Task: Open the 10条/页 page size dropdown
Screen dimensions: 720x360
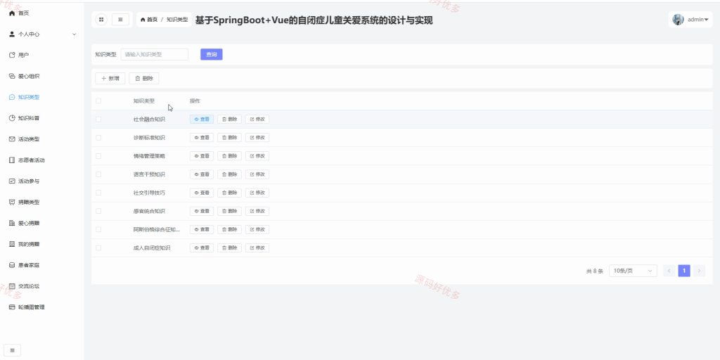Action: click(633, 271)
